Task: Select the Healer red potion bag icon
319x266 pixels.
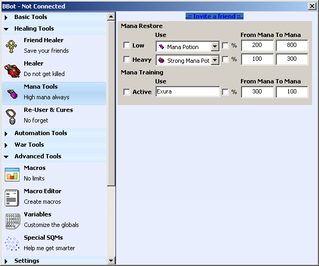Action: 12,69
